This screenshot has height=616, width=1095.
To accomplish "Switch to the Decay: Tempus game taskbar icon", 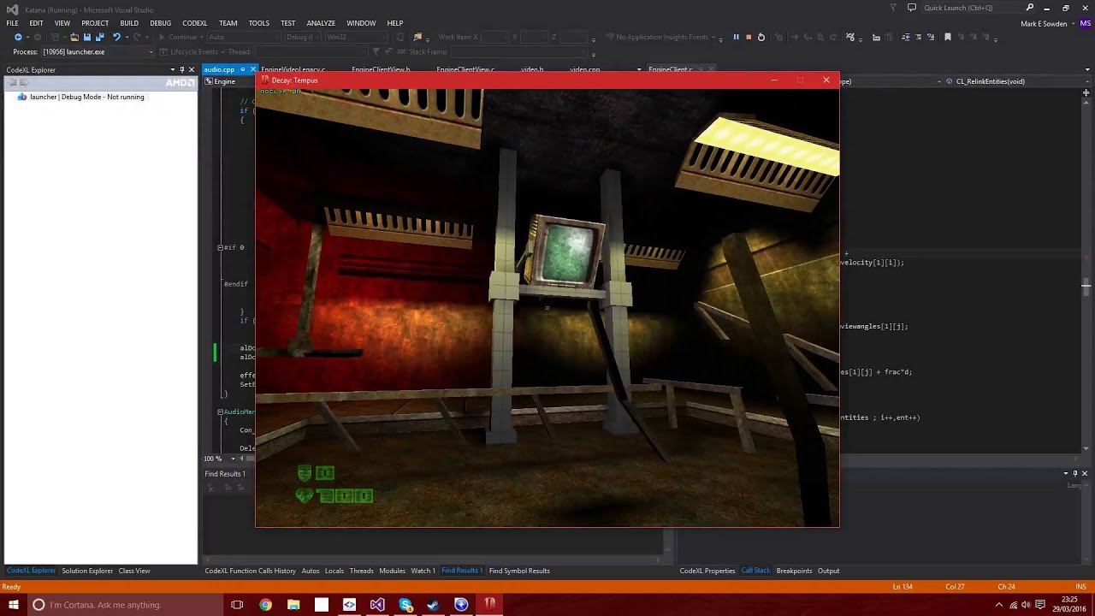I will coord(489,605).
